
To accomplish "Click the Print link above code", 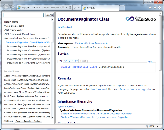I will (150, 62).
